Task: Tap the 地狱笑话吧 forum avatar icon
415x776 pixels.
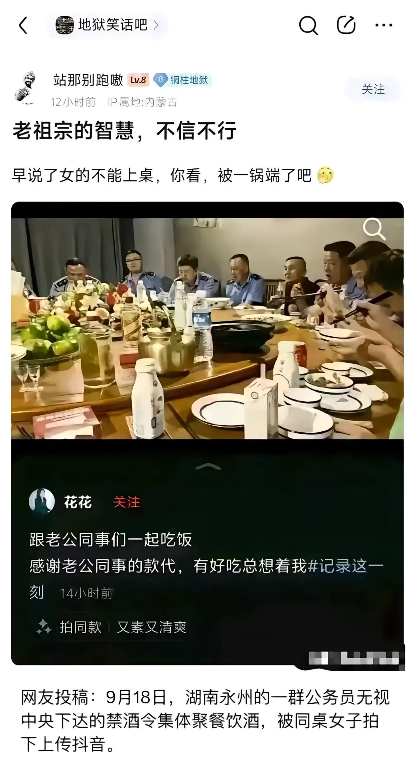Action: pos(64,25)
